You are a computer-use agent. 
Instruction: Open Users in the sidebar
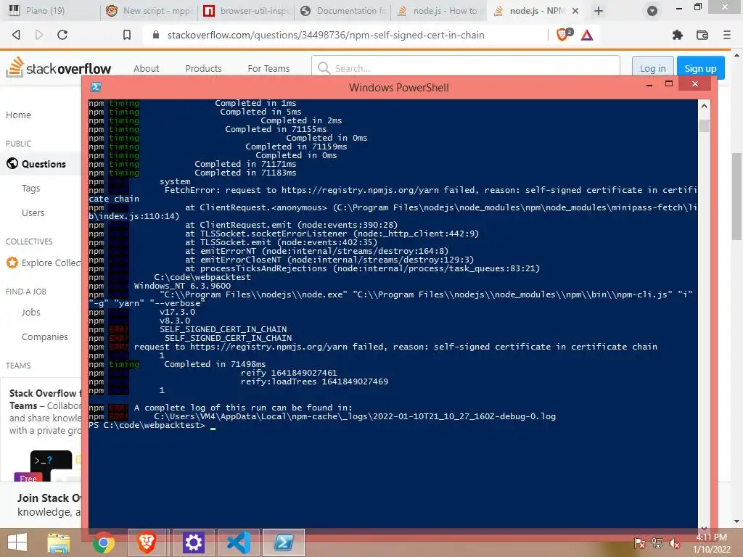[33, 213]
